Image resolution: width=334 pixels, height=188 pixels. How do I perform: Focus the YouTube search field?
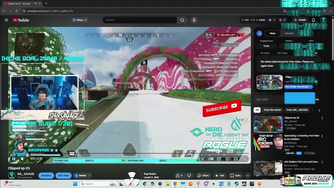(x=140, y=20)
